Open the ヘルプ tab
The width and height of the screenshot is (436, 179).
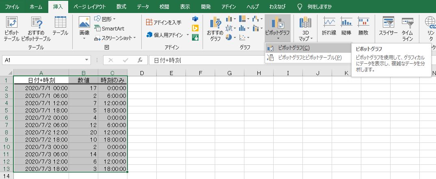(x=253, y=6)
